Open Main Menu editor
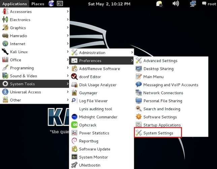The height and width of the screenshot is (169, 217). [171, 77]
